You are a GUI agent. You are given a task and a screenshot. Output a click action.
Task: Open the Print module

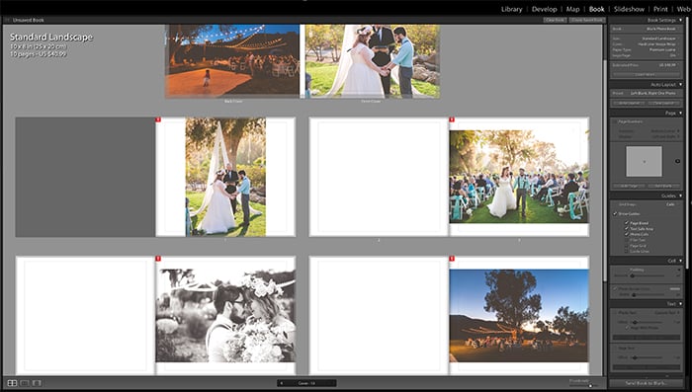(660, 9)
